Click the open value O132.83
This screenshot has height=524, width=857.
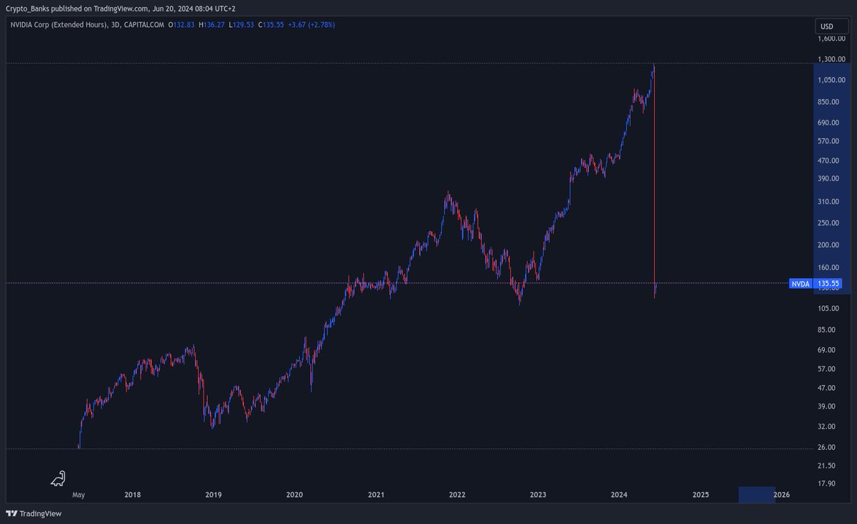pos(181,25)
